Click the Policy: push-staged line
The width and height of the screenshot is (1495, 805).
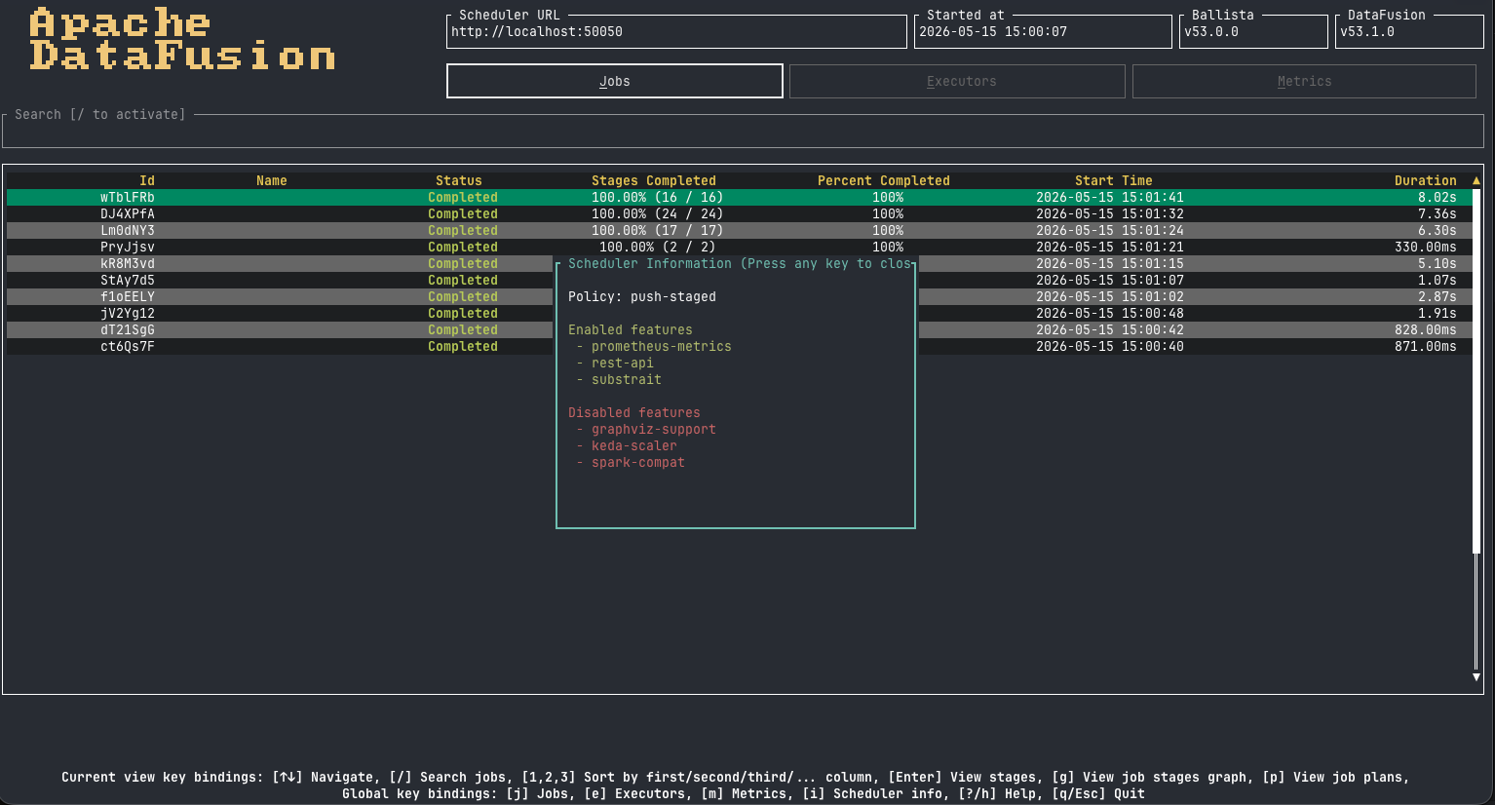(x=642, y=296)
